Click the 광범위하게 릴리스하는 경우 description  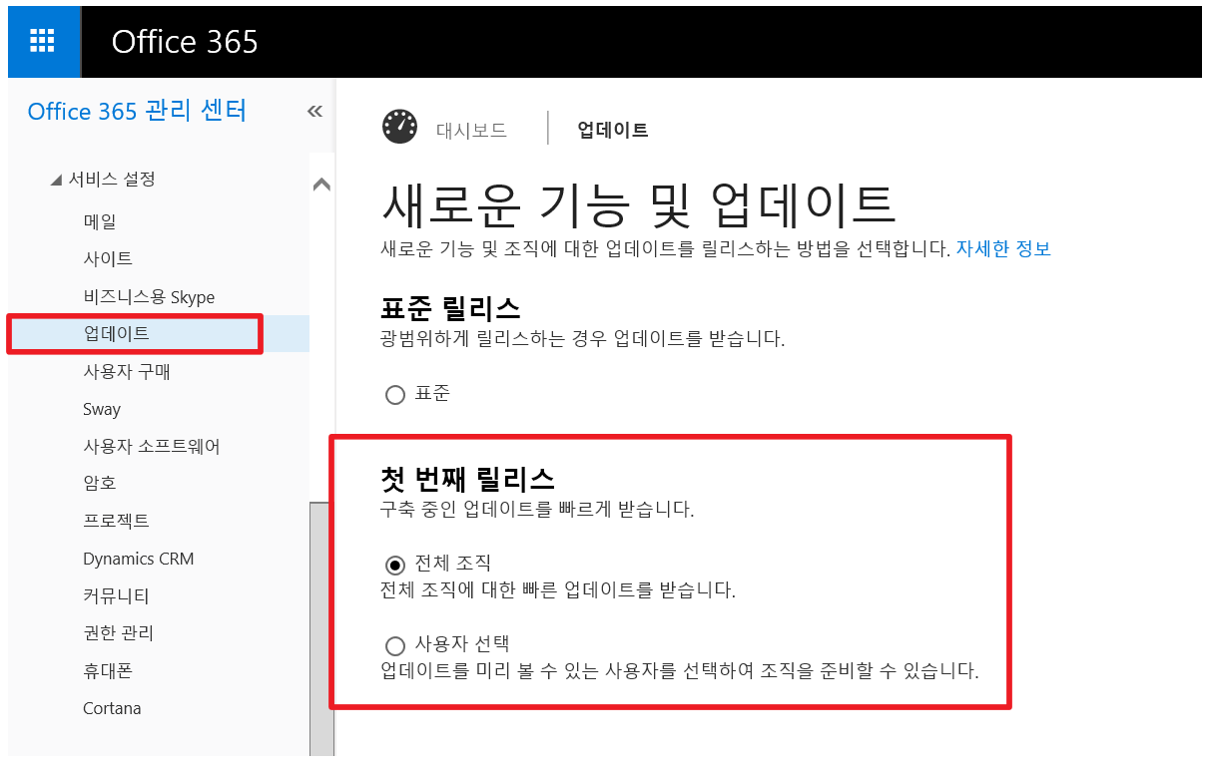583,338
